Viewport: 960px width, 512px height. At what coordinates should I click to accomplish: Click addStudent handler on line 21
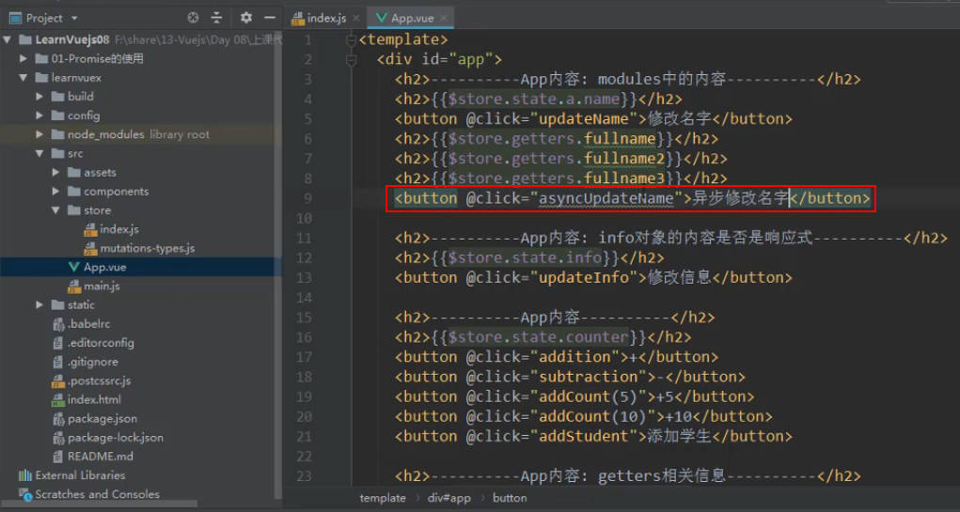pyautogui.click(x=584, y=436)
